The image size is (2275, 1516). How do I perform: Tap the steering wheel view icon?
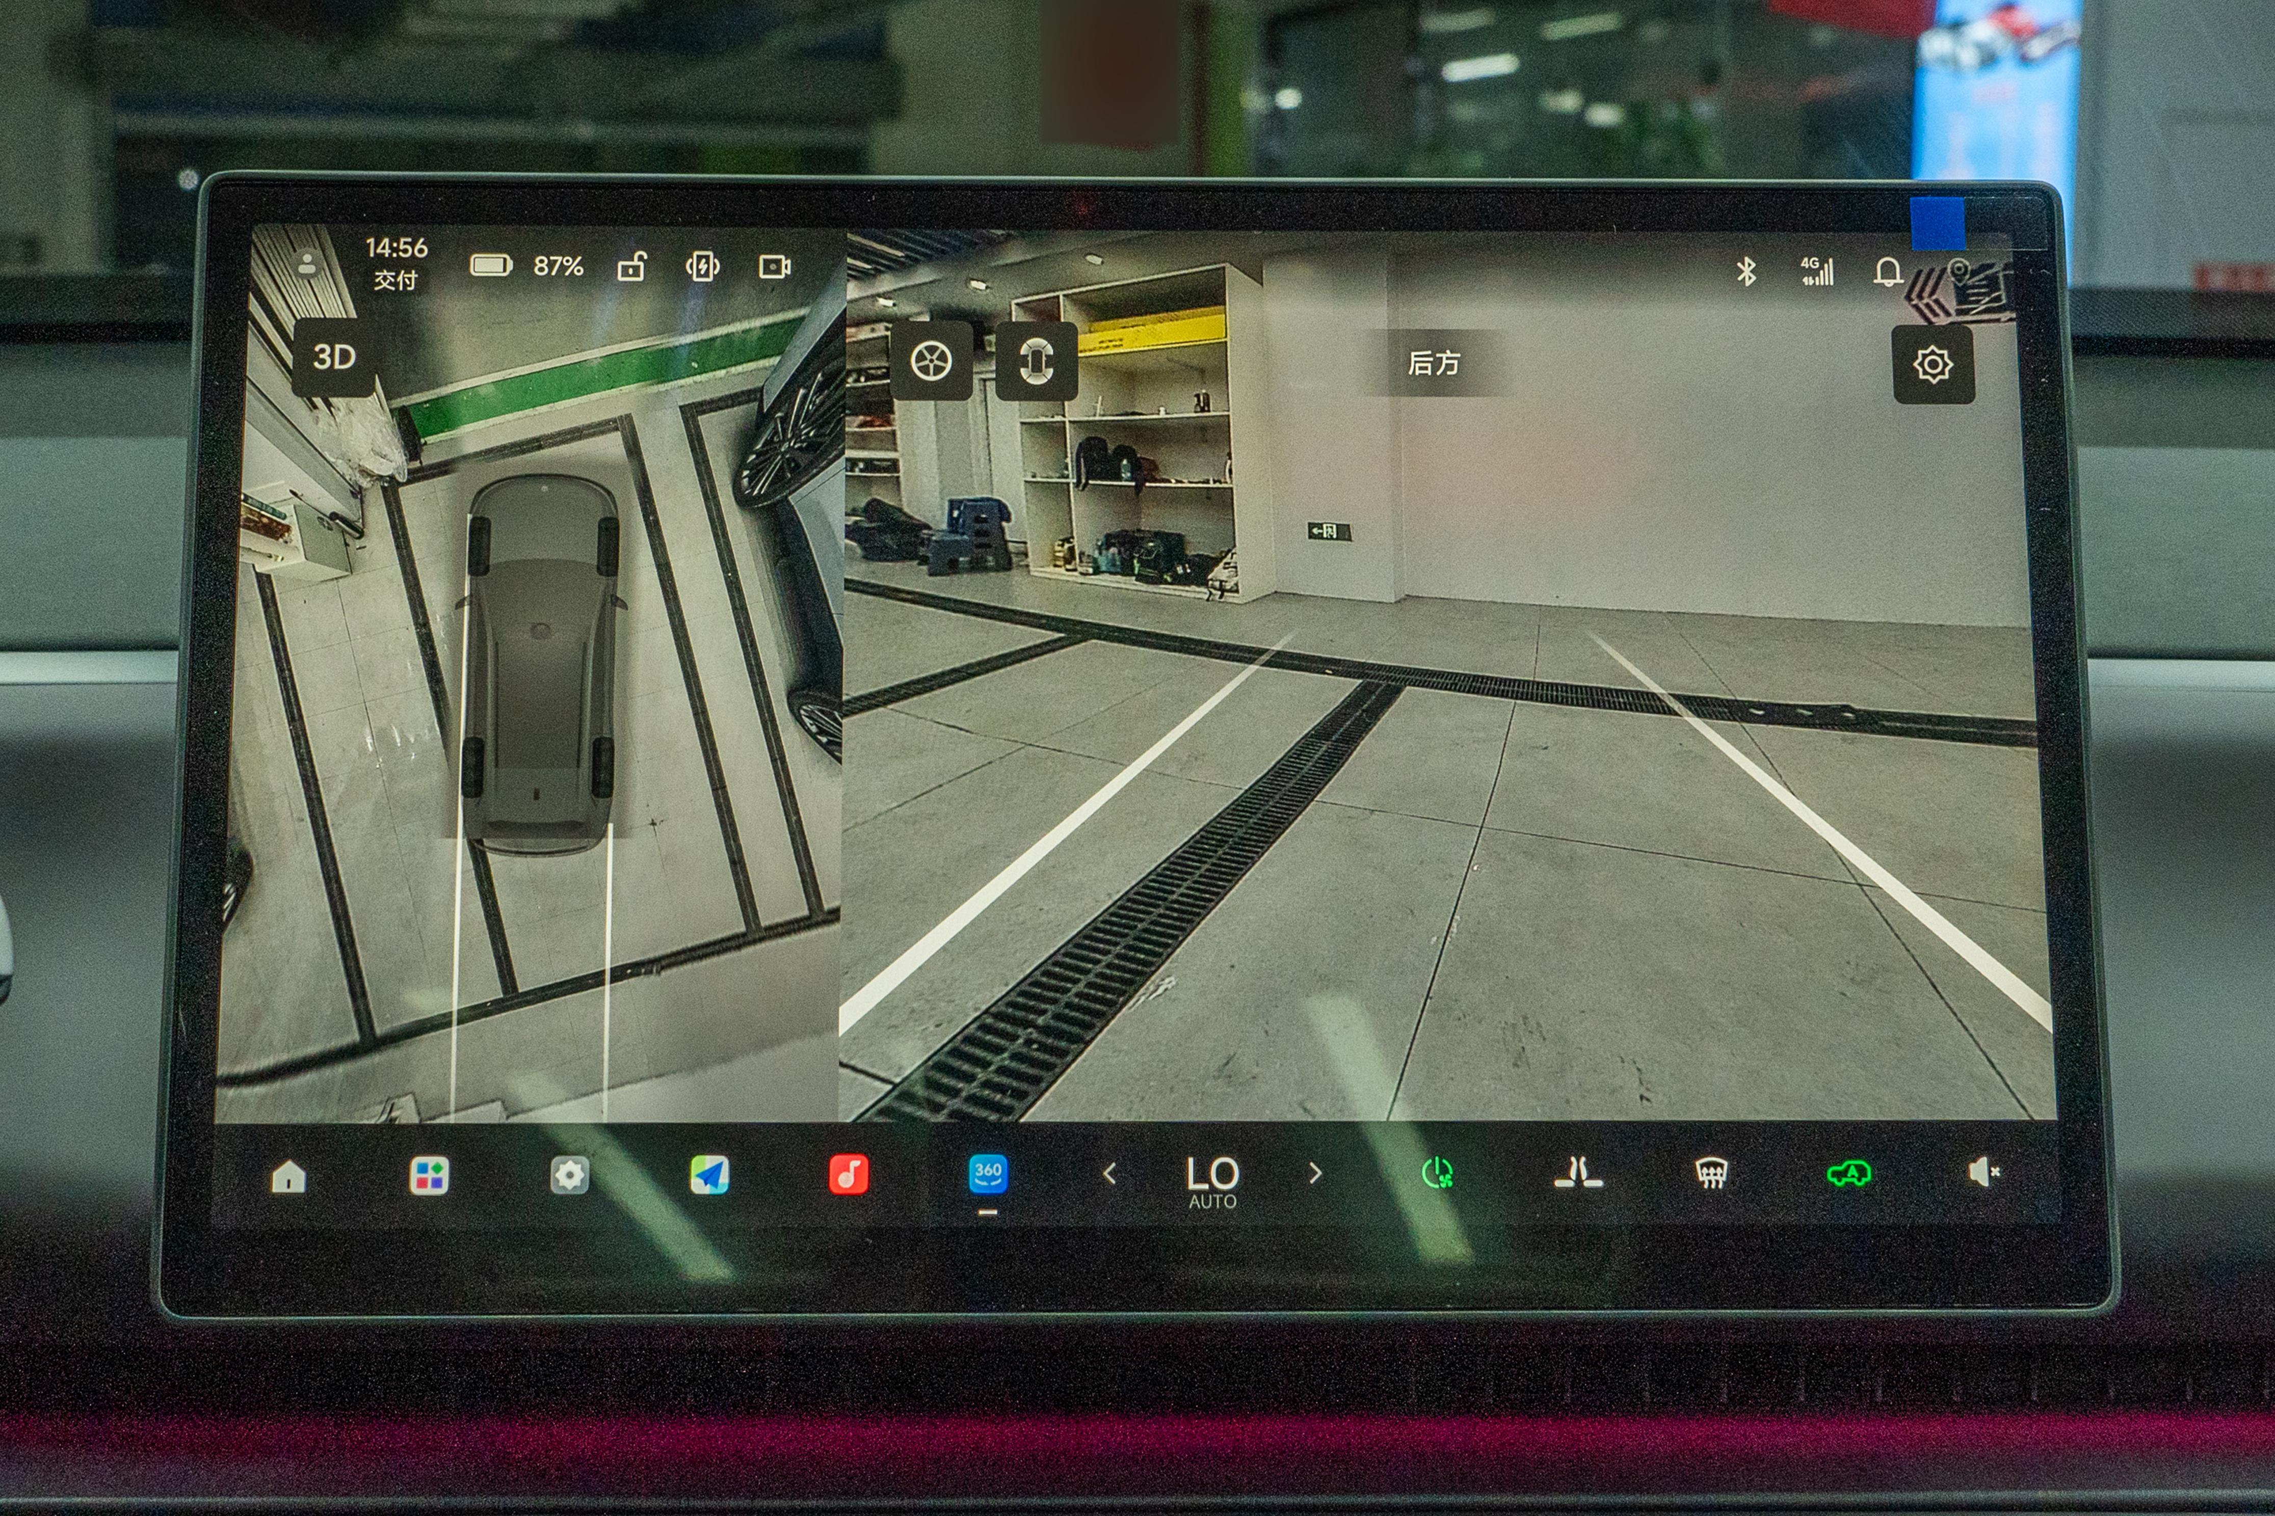(x=931, y=362)
